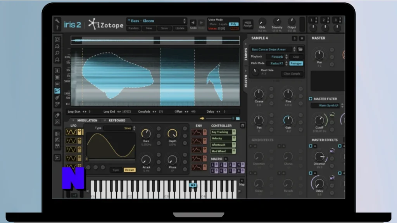This screenshot has height=223, width=397.
Task: Click the pop-out icon beside CONTROLLER
Action: pos(242,126)
